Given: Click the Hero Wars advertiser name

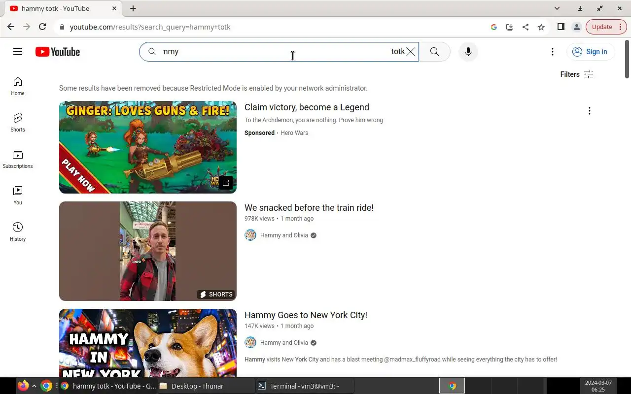Looking at the screenshot, I should 294,133.
